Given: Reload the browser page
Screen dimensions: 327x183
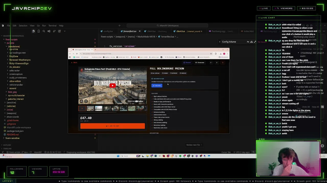Looking at the screenshot, I should click(77, 54).
